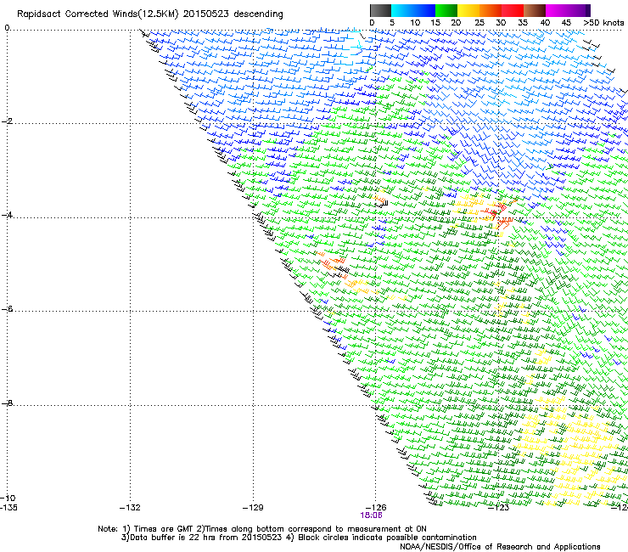This screenshot has width=628, height=552.
Task: Click the '-132' longitude axis label
Action: pos(130,508)
